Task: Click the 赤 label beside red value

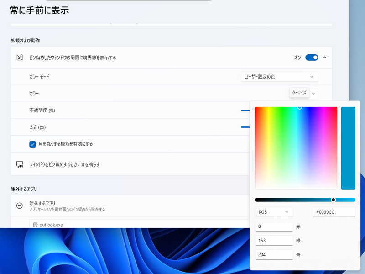Action: pyautogui.click(x=298, y=227)
